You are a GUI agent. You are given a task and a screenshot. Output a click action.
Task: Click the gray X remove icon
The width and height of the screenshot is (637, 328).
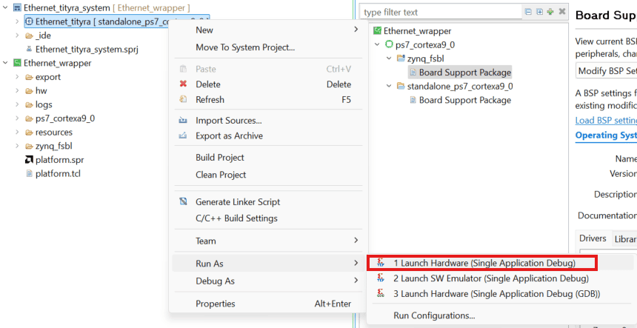pyautogui.click(x=562, y=13)
